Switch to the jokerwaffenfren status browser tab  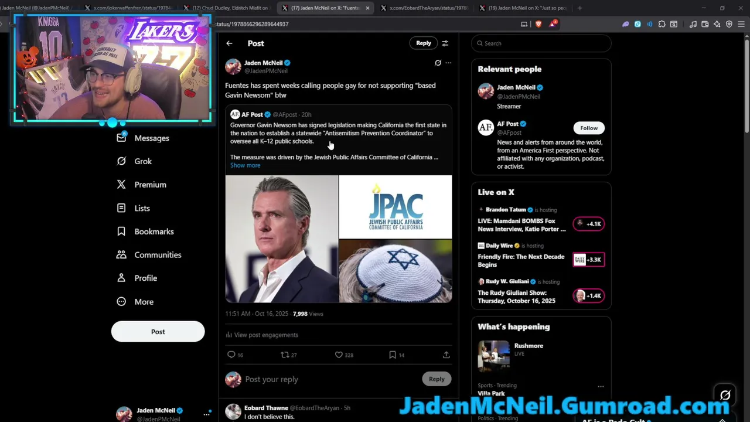(x=128, y=8)
